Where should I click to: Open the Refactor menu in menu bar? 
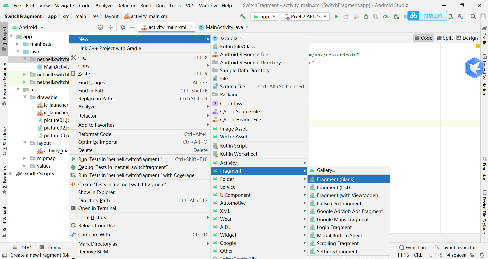tap(126, 6)
